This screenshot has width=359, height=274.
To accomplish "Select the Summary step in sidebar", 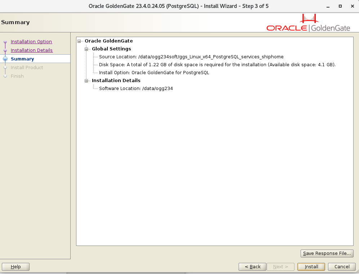I will [x=22, y=59].
